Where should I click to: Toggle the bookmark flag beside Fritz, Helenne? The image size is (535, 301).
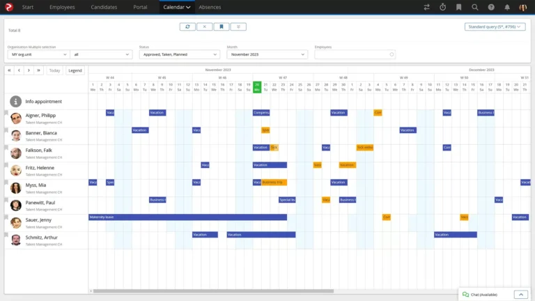[x=7, y=164]
